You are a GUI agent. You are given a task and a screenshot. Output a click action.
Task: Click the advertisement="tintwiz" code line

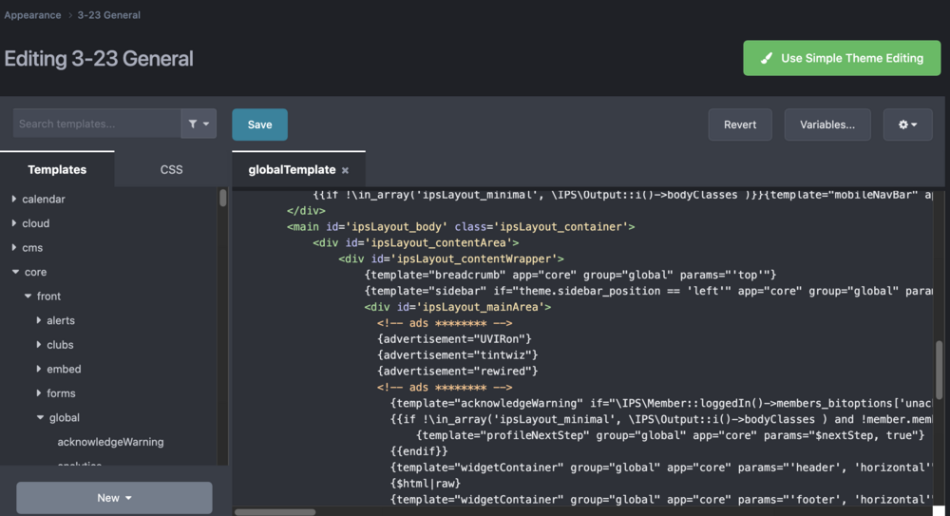pos(458,354)
